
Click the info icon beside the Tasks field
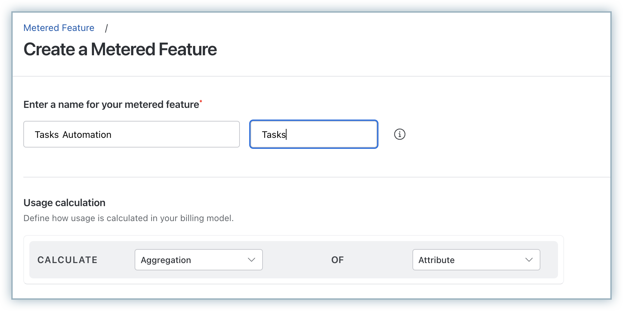(x=399, y=134)
